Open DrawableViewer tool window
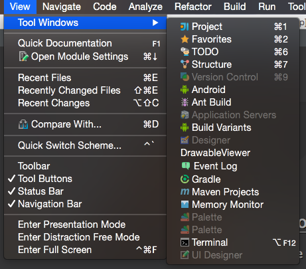 pyautogui.click(x=233, y=153)
